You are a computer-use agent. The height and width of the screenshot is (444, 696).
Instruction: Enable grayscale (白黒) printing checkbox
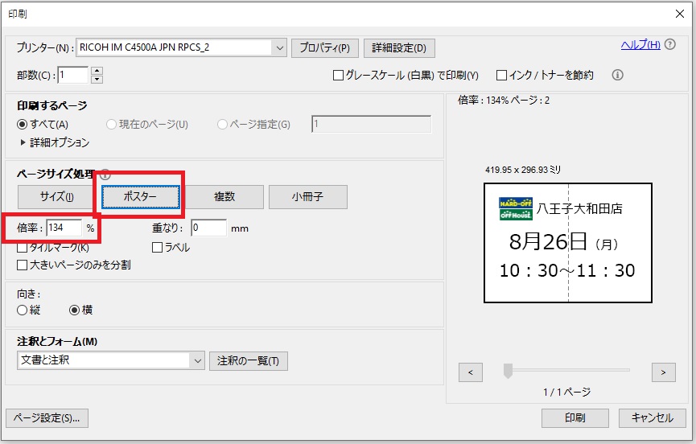click(x=339, y=76)
